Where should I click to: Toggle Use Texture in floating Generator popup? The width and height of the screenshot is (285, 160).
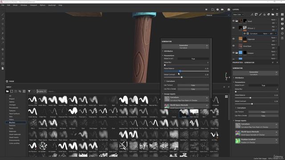(193, 85)
